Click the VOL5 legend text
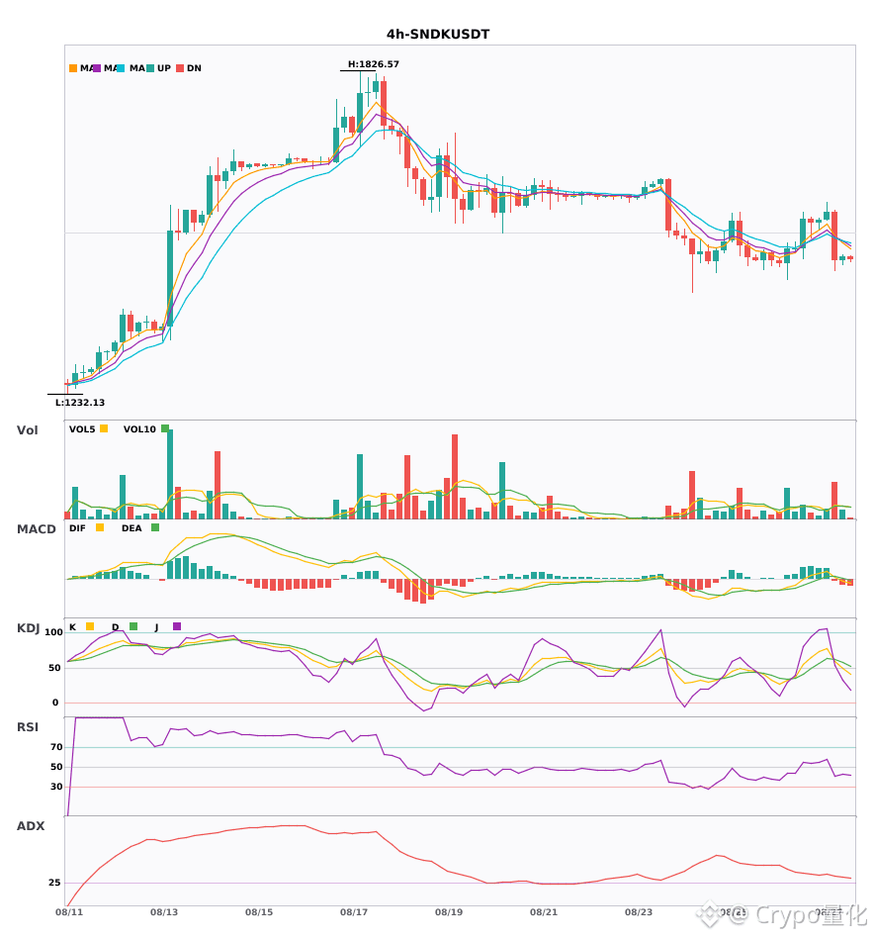 (82, 429)
